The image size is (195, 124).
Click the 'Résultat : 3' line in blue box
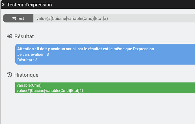point(27,60)
